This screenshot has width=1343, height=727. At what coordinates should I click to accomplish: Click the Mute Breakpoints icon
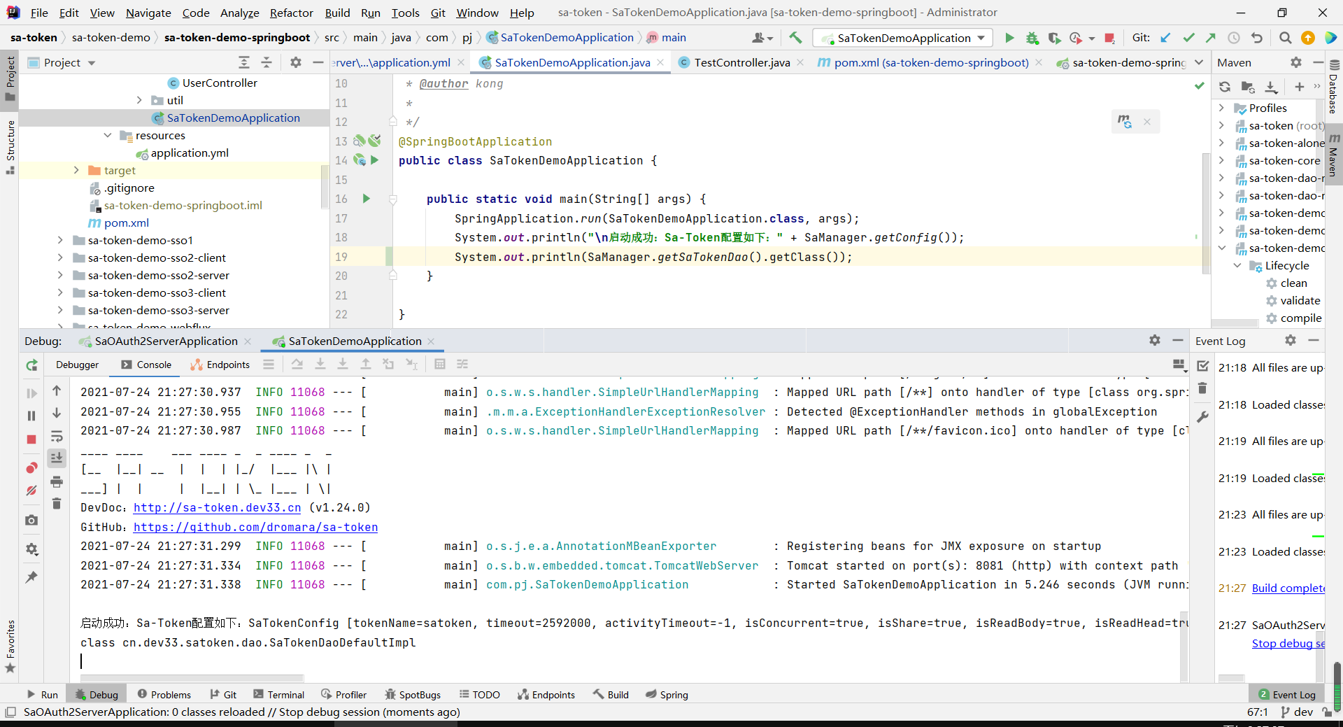click(31, 490)
